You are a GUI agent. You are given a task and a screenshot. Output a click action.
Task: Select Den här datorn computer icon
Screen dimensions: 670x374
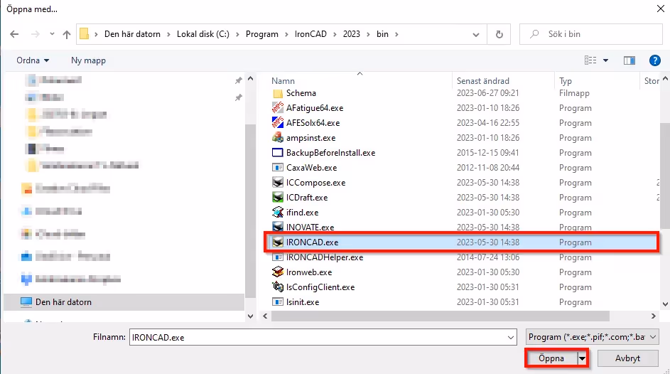26,301
